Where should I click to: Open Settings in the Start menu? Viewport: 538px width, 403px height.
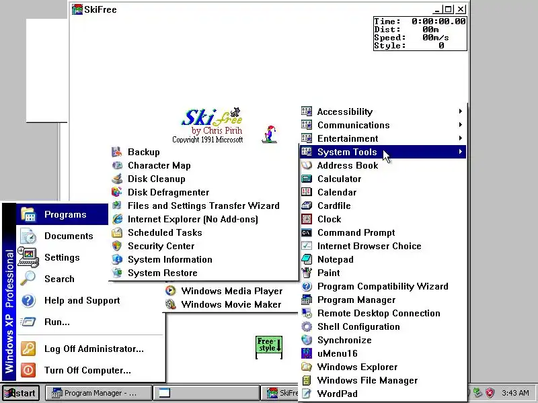point(63,257)
